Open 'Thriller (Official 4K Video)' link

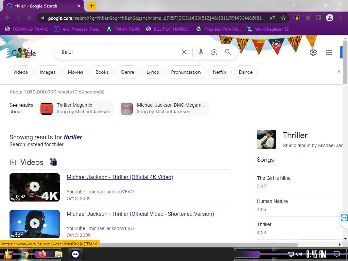point(120,177)
